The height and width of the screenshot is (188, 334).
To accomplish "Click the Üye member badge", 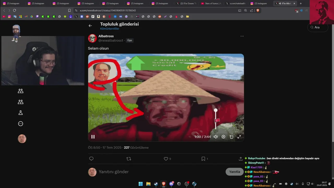I will point(130,40).
